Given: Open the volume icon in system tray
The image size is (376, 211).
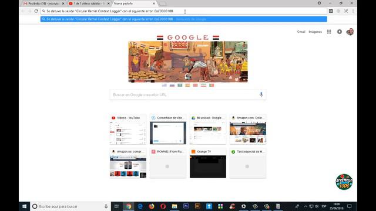Looking at the screenshot, I should click(317, 206).
